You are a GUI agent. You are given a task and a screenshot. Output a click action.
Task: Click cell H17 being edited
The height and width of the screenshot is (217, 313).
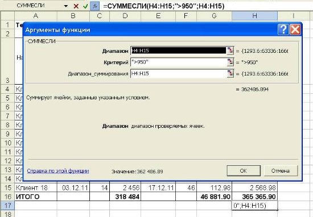click(x=255, y=206)
